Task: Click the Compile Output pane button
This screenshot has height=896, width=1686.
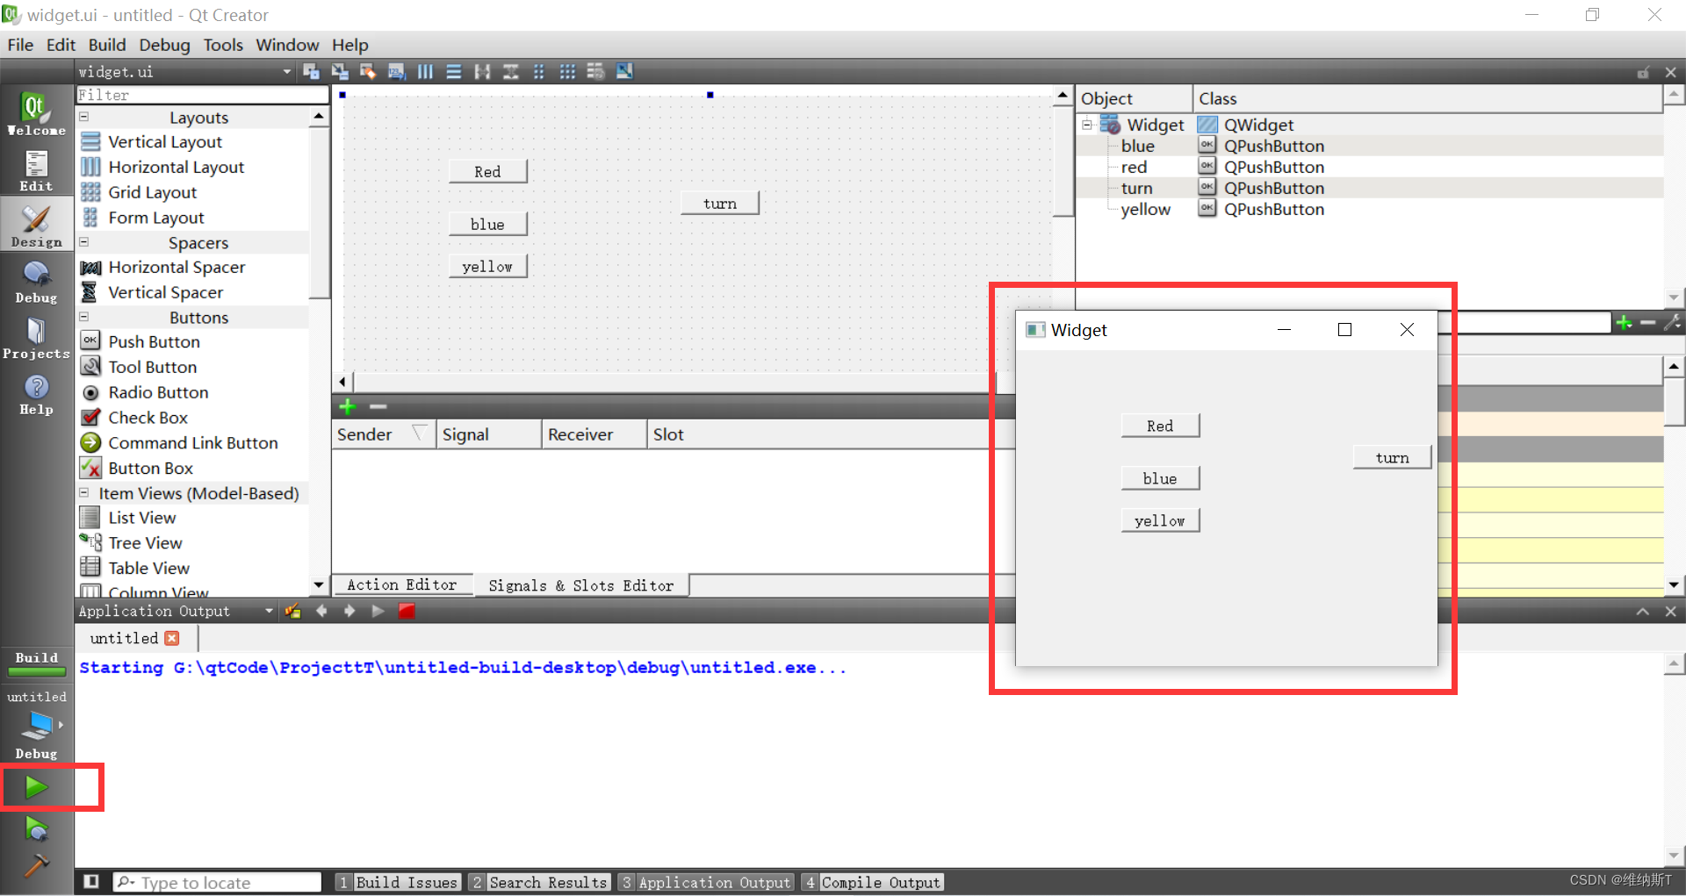Action: tap(873, 882)
